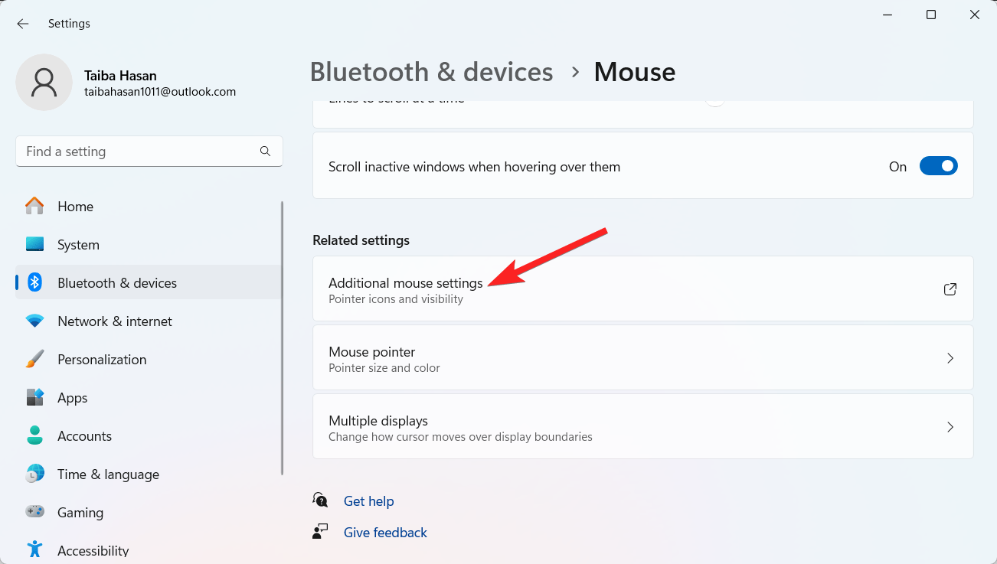Open Additional mouse settings
Viewport: 997px width, 564px height.
(405, 283)
